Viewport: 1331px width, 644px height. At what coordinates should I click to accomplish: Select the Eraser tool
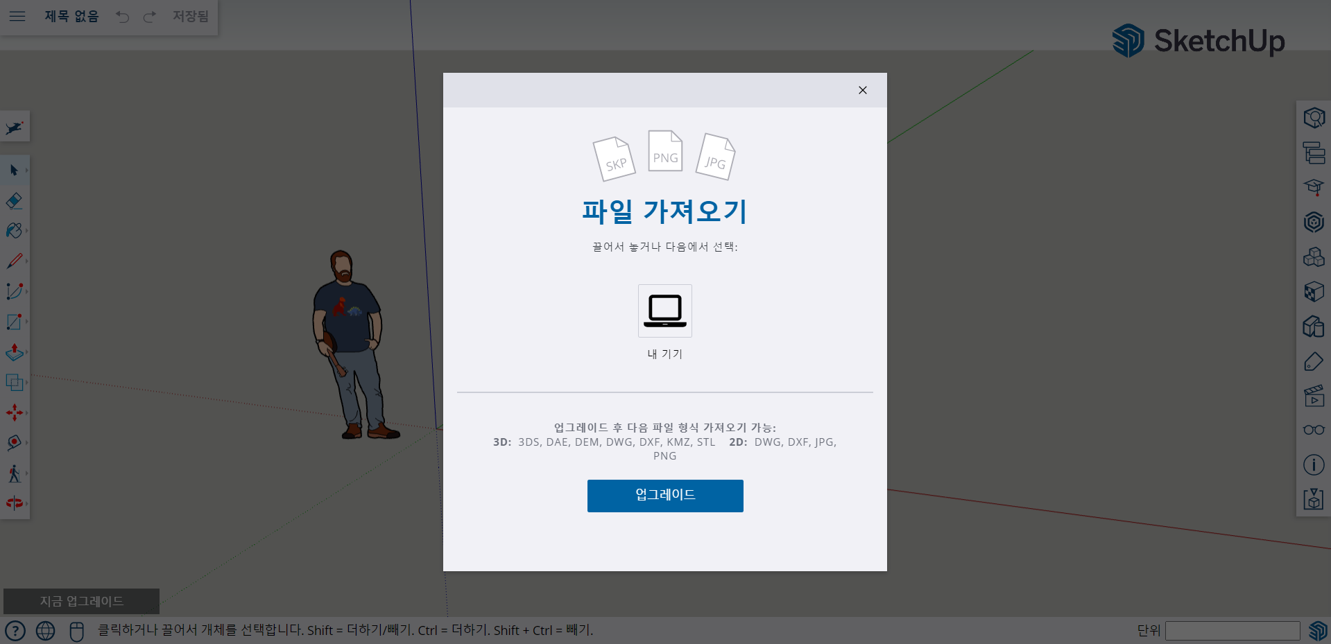(x=14, y=201)
